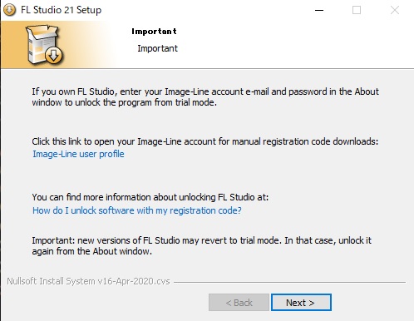Click the FL Studio setup title bar icon
The height and width of the screenshot is (321, 414).
[9, 10]
